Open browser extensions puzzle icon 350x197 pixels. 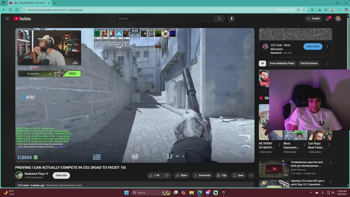pyautogui.click(x=312, y=10)
